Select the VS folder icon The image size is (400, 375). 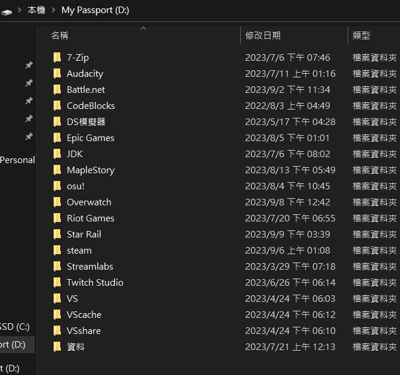coord(57,298)
